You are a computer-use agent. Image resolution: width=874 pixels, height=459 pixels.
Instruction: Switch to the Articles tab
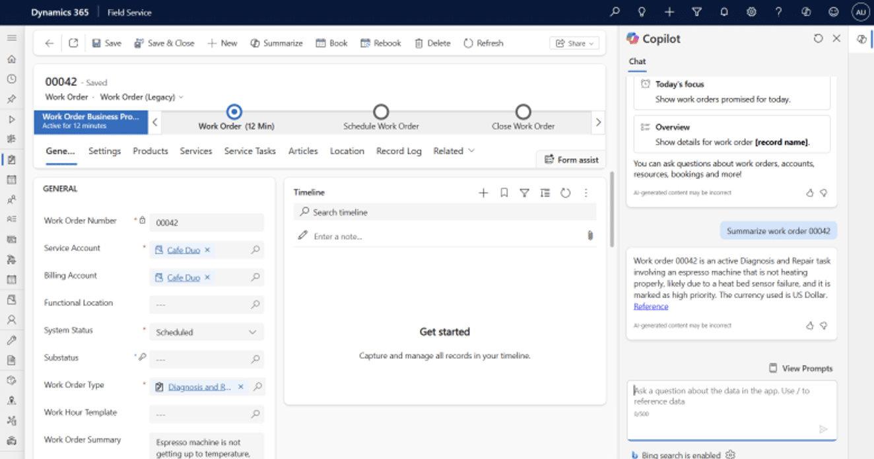[303, 151]
